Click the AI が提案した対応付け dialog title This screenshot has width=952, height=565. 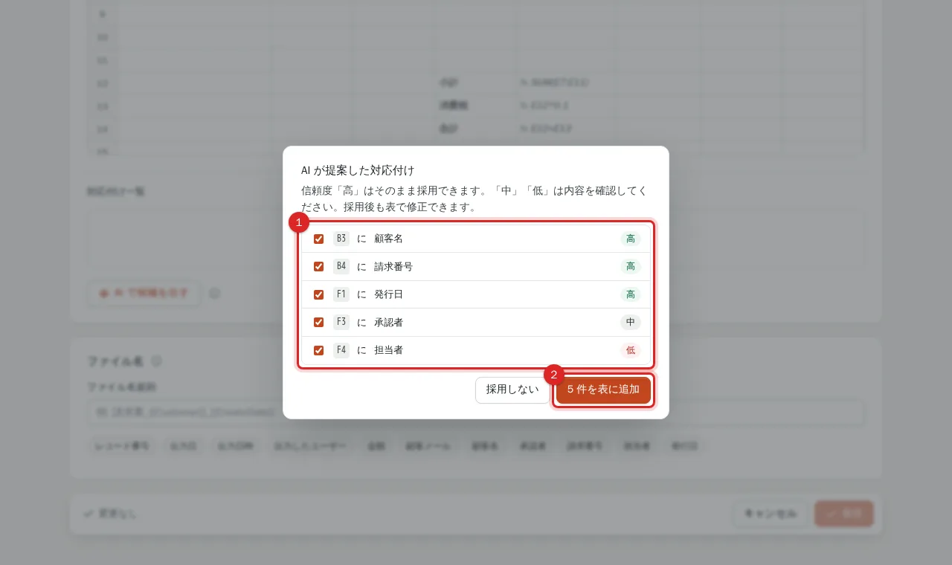pyautogui.click(x=358, y=170)
